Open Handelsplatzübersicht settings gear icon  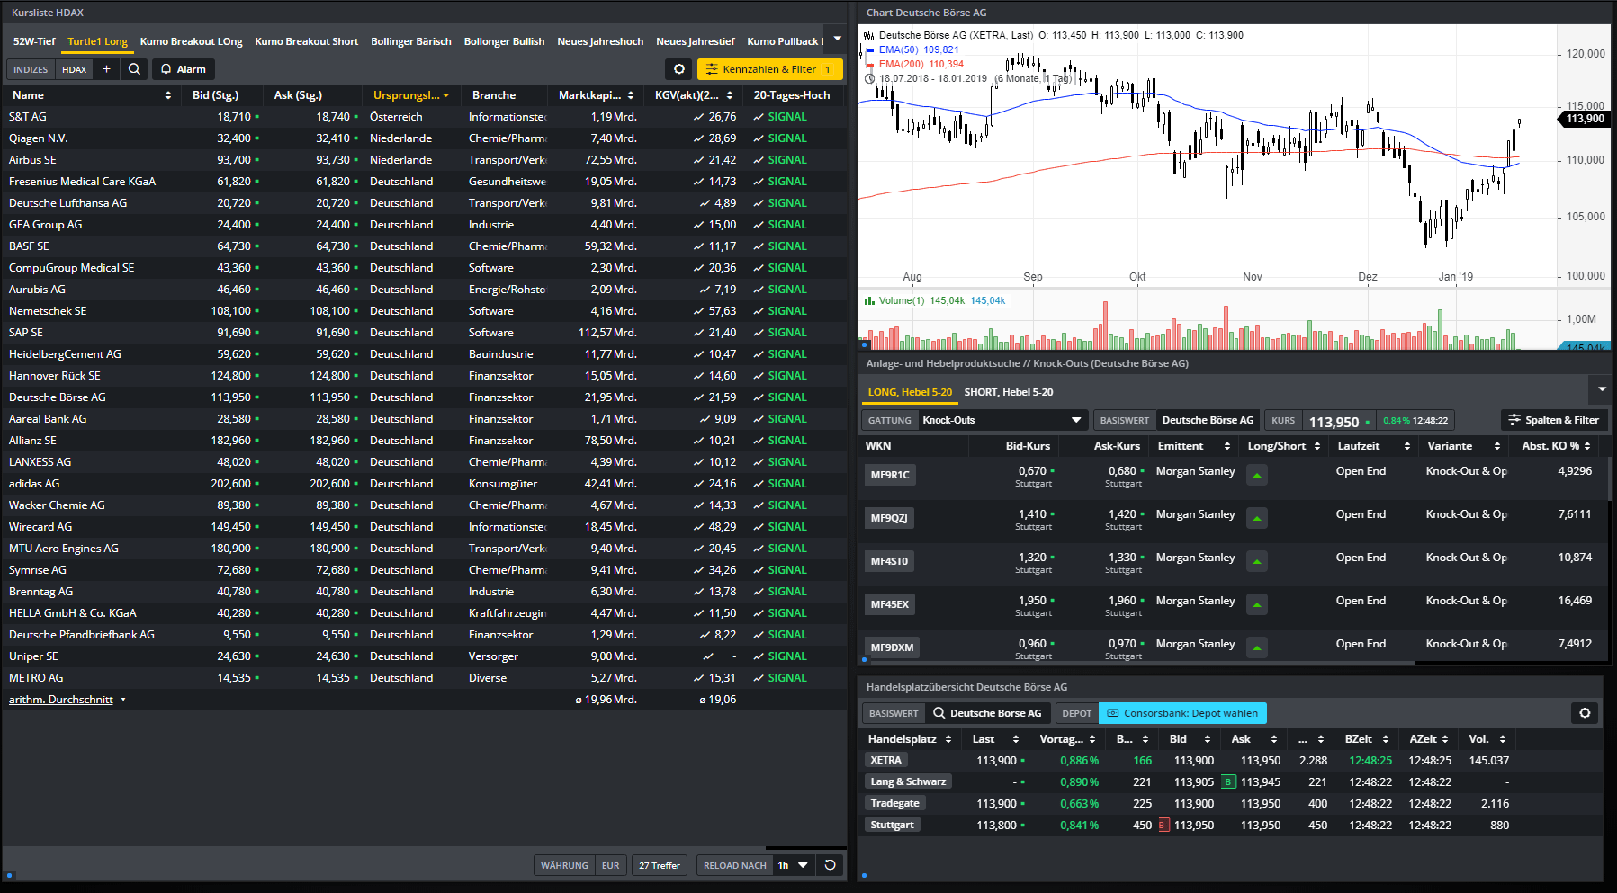pos(1585,713)
